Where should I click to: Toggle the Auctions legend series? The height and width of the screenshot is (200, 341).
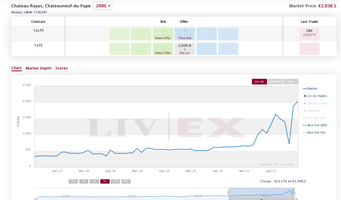click(x=312, y=111)
